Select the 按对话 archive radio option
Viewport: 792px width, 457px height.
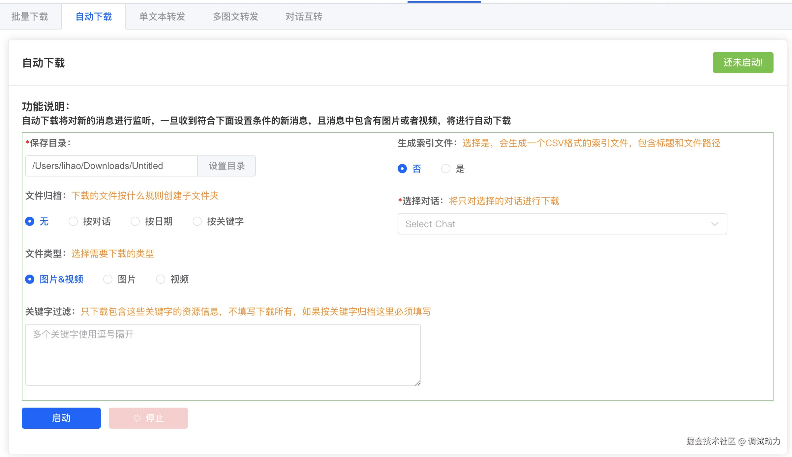pos(73,221)
